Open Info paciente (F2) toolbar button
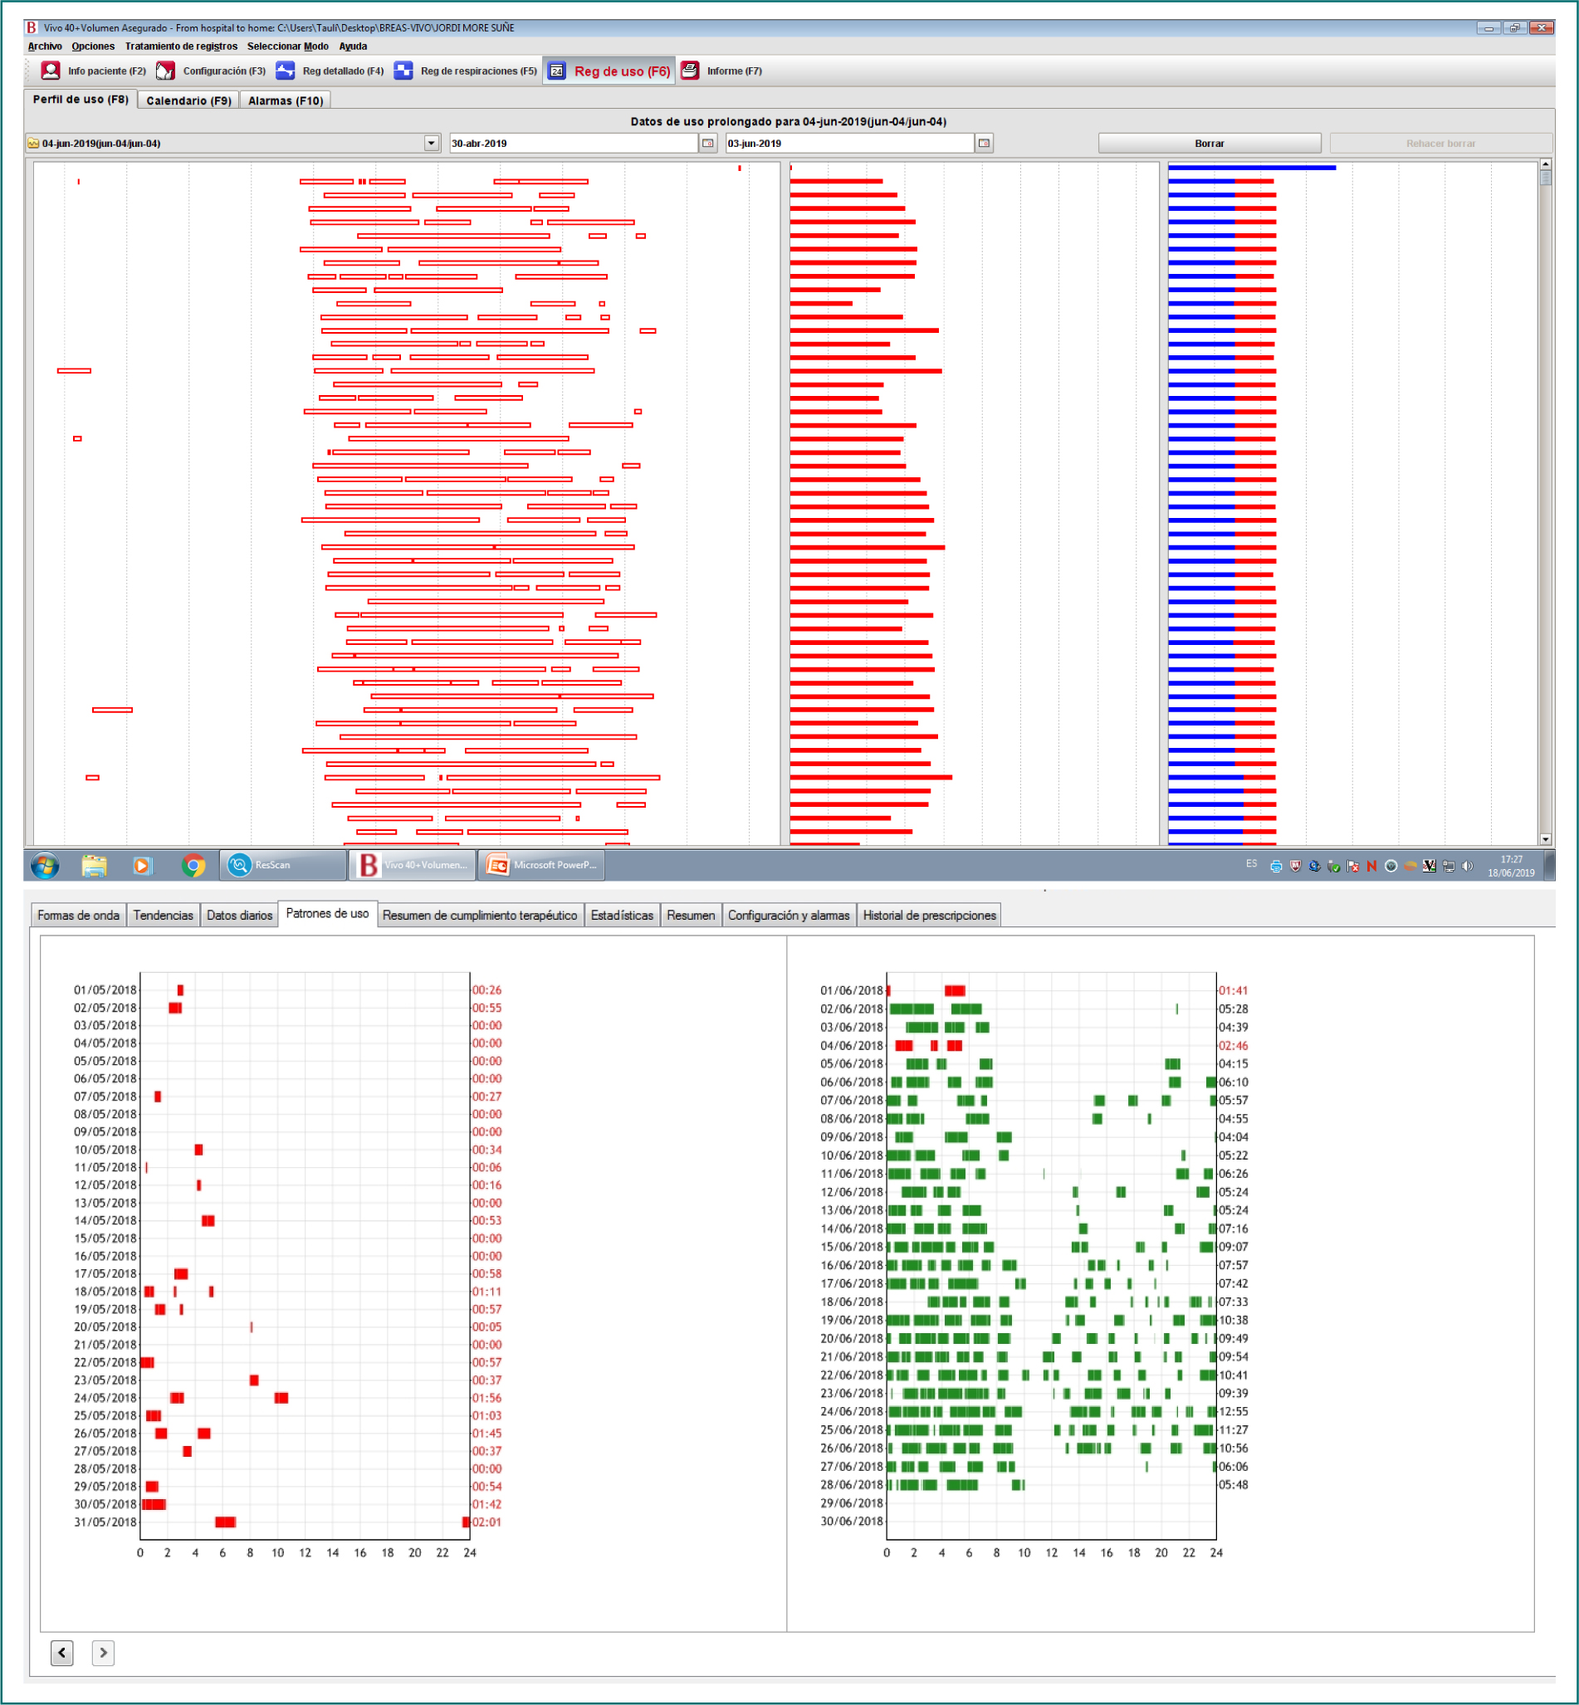This screenshot has width=1579, height=1705. click(x=94, y=71)
